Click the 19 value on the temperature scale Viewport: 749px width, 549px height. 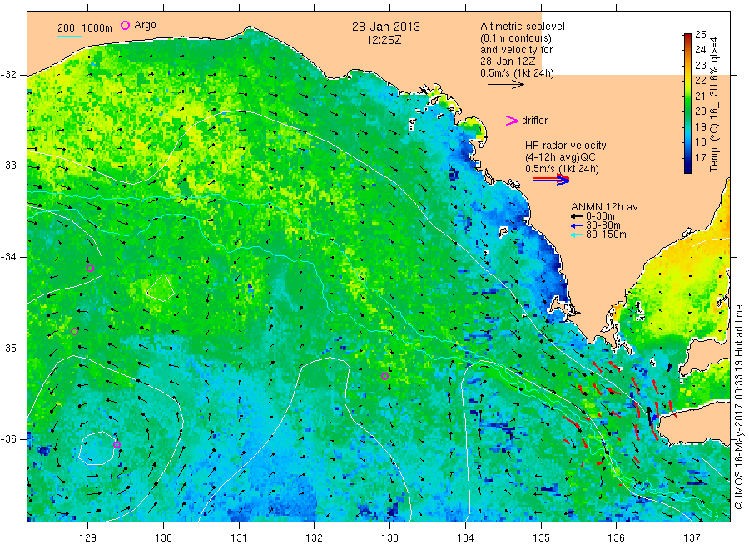[700, 126]
